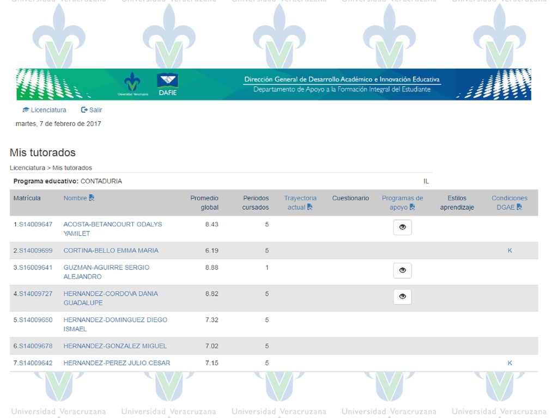
Task: Click the Promedio global column header
Action: pyautogui.click(x=204, y=202)
